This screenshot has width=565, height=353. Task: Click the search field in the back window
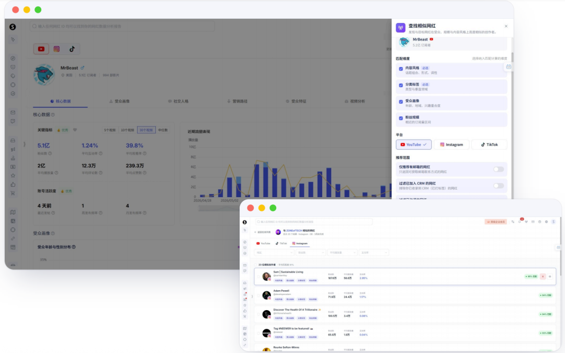(x=122, y=26)
